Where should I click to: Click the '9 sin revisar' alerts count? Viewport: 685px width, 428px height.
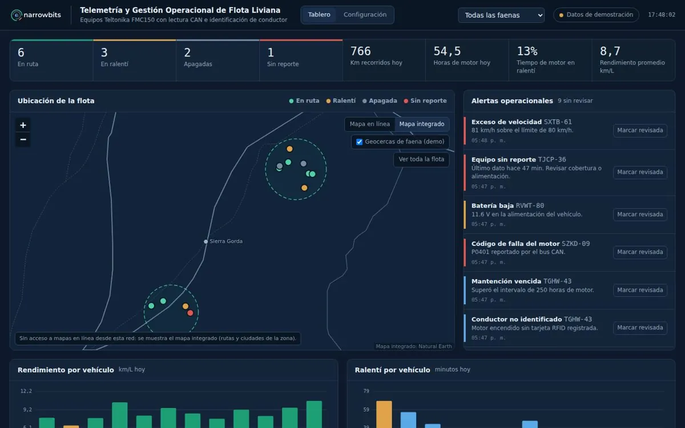click(575, 101)
